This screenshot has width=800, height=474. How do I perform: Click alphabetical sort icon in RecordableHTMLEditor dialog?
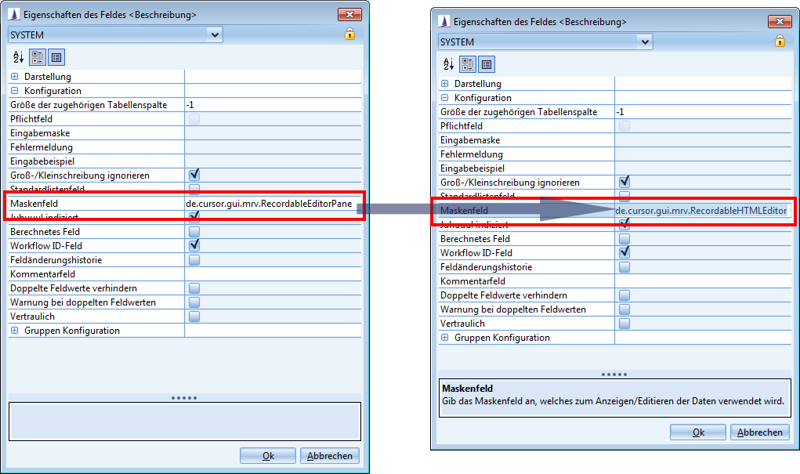click(449, 64)
